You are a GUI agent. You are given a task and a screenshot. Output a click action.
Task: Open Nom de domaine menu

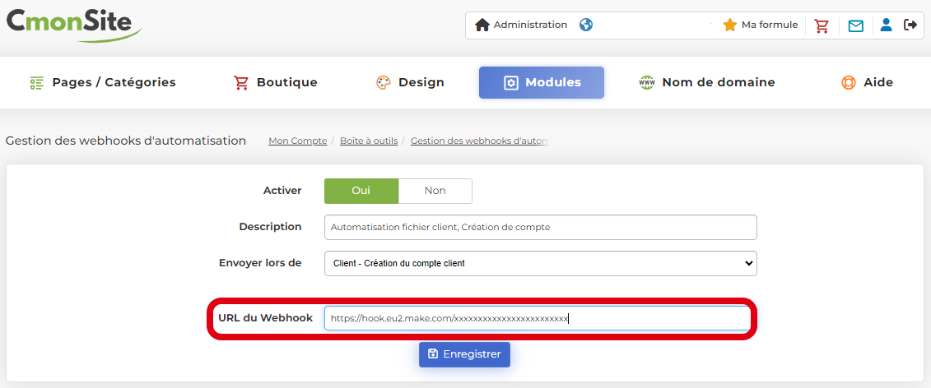[x=707, y=82]
